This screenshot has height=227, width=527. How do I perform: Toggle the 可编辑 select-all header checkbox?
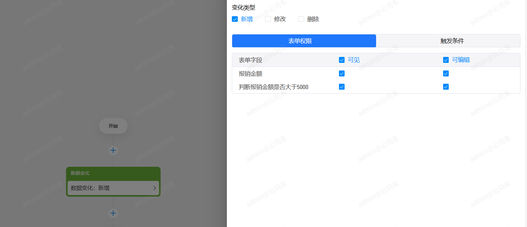tap(446, 60)
